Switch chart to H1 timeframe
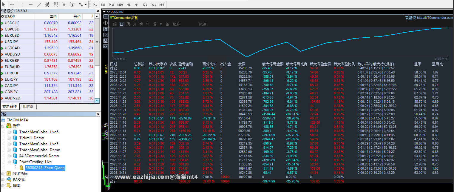Screen dimensions: 454x192 pos(128,4)
